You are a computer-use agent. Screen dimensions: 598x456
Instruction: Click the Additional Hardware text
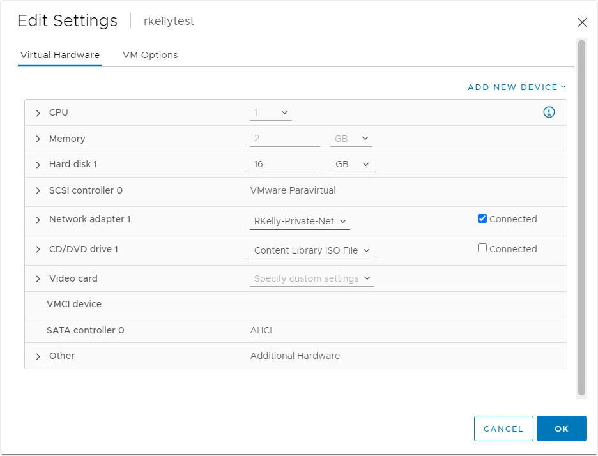pos(295,356)
